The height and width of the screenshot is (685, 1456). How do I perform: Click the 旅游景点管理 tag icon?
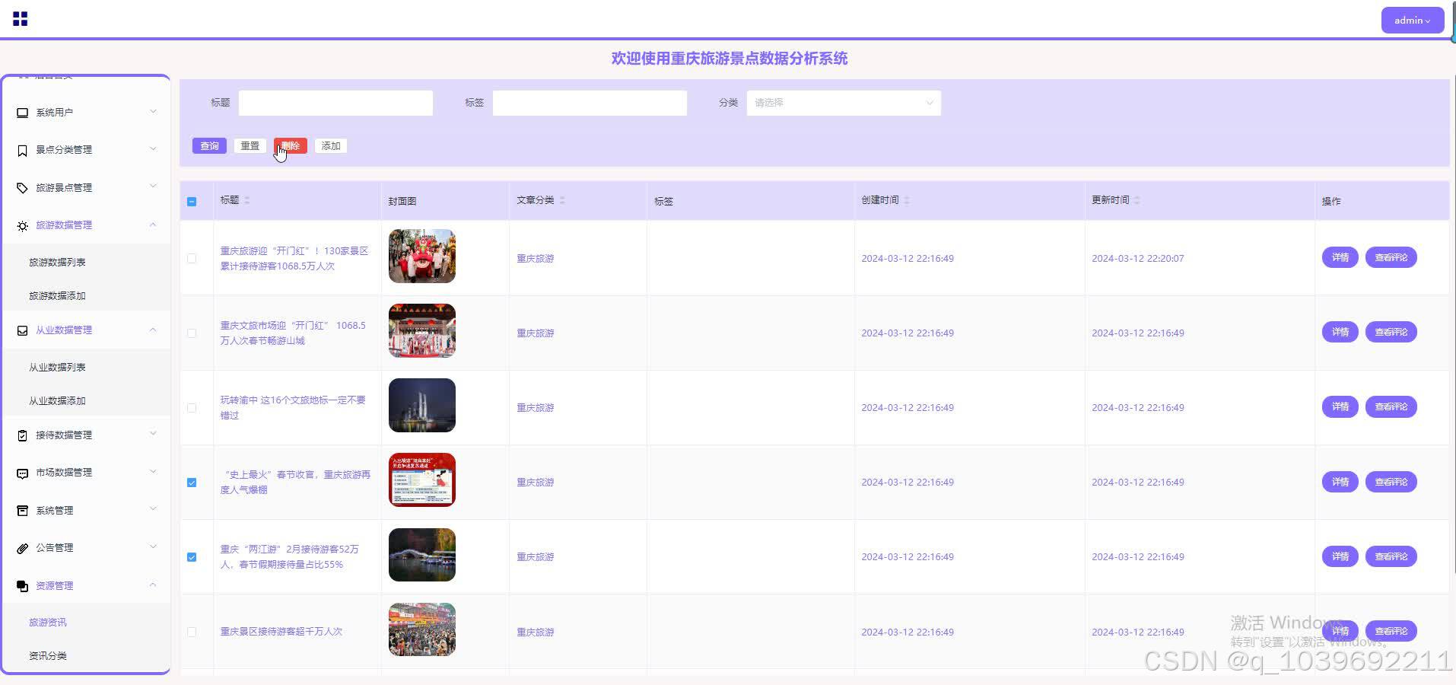click(22, 188)
